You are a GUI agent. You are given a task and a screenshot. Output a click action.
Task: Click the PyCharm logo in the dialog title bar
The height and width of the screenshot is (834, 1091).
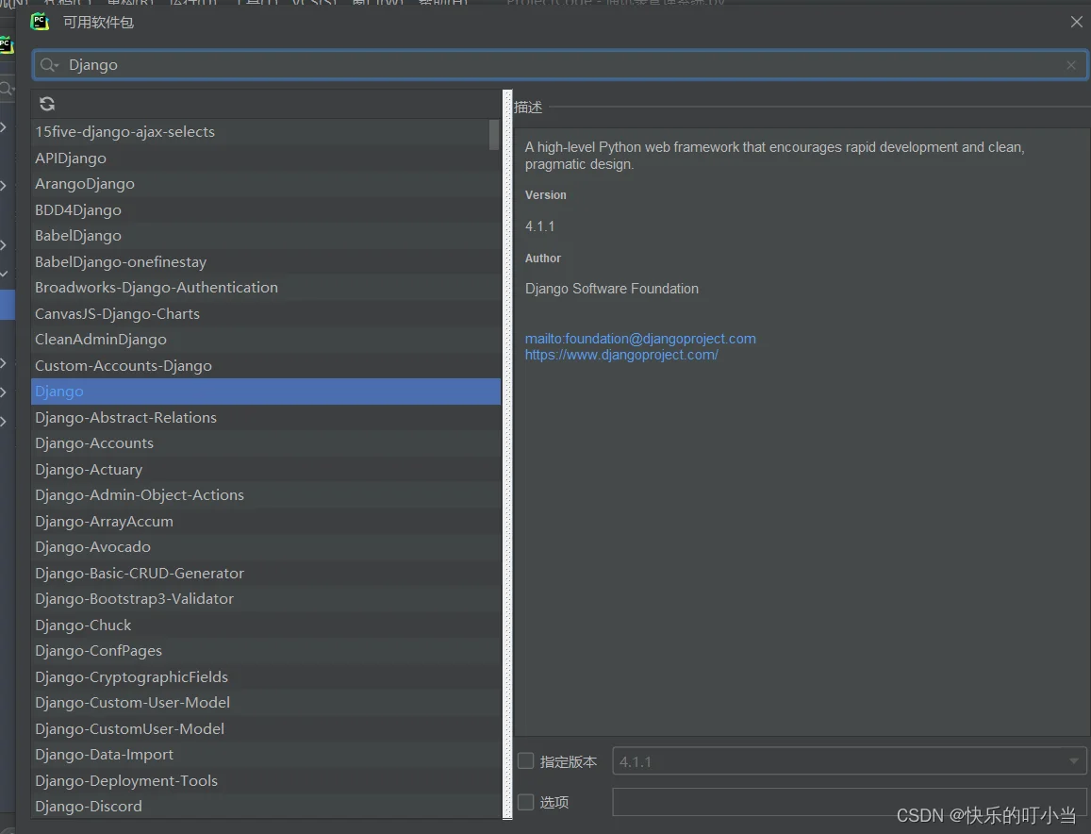point(40,22)
